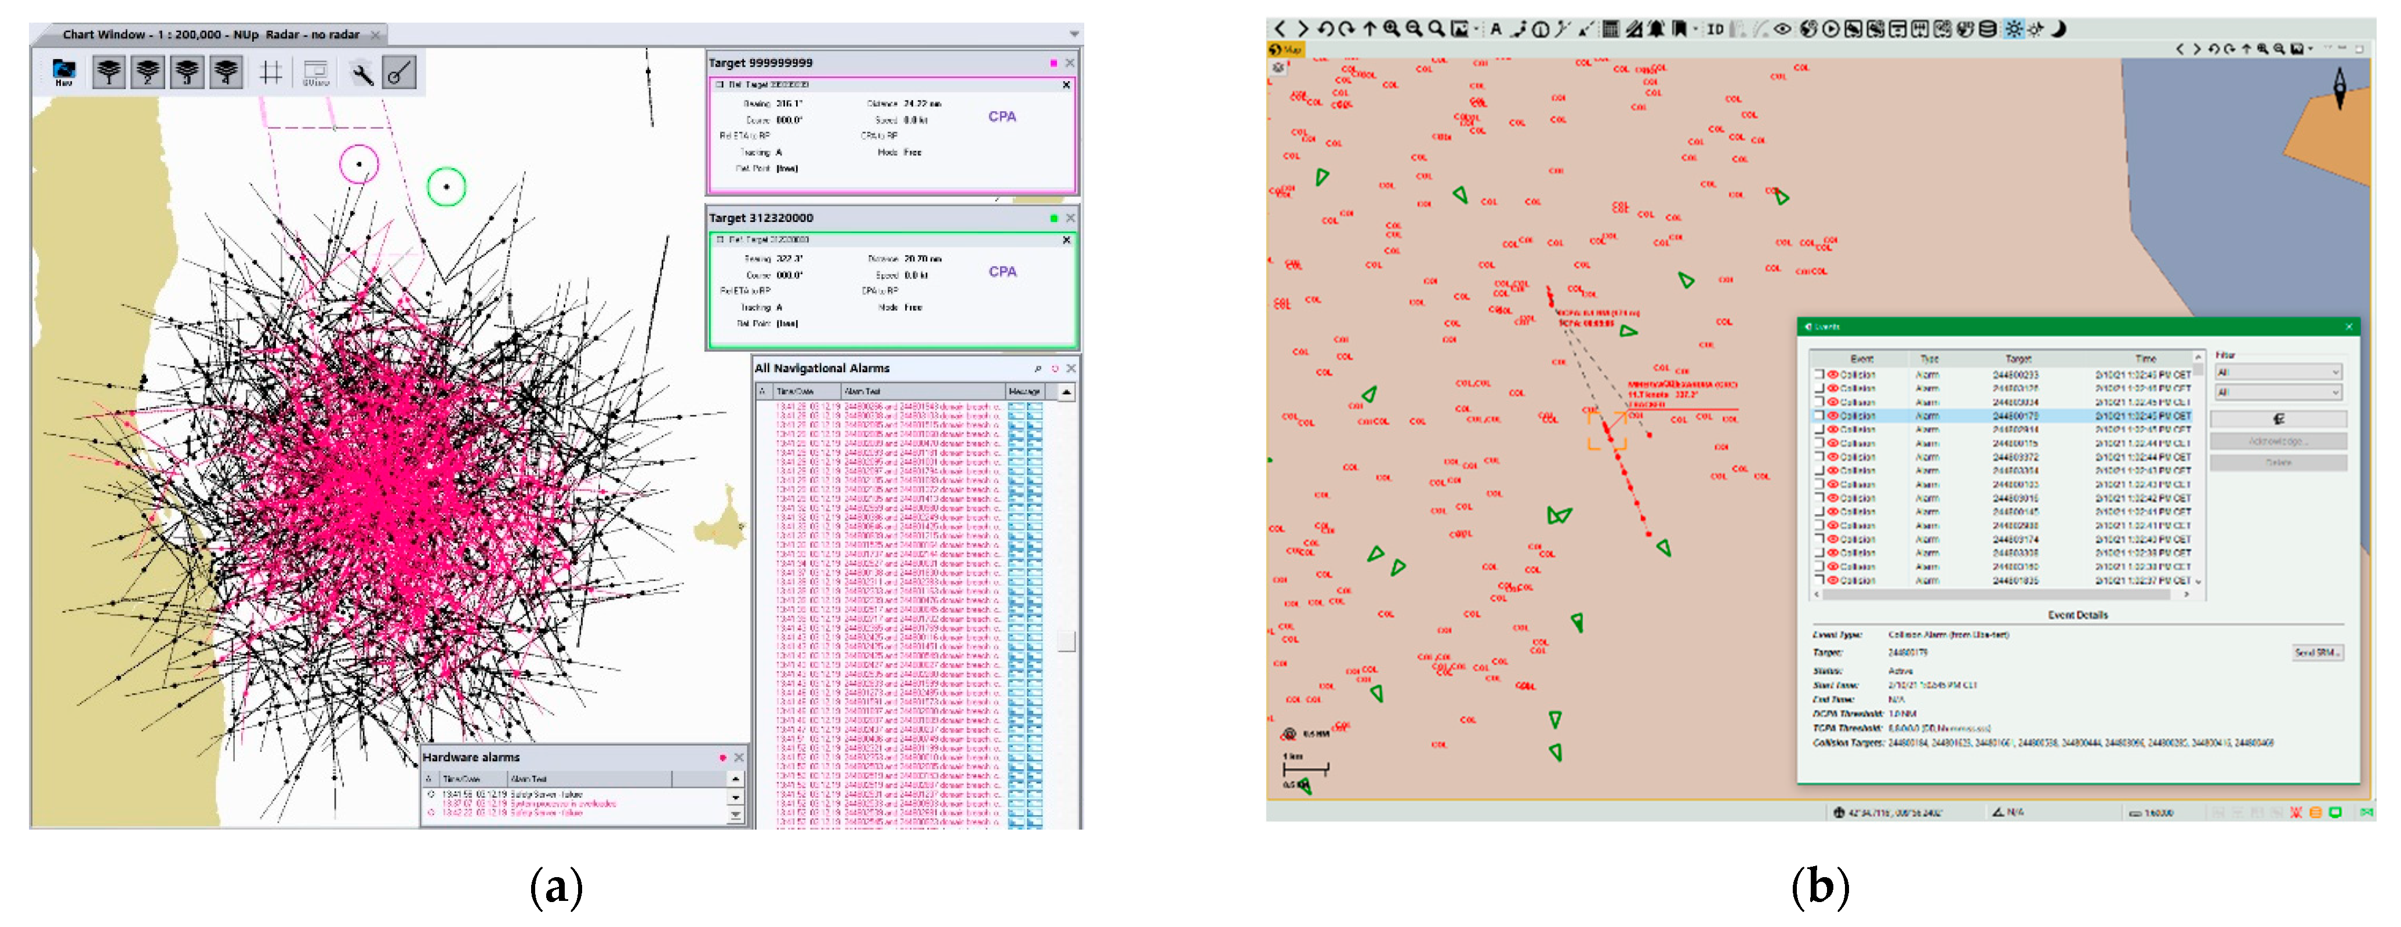
Task: Select chart layer preset 3
Action: pyautogui.click(x=187, y=72)
